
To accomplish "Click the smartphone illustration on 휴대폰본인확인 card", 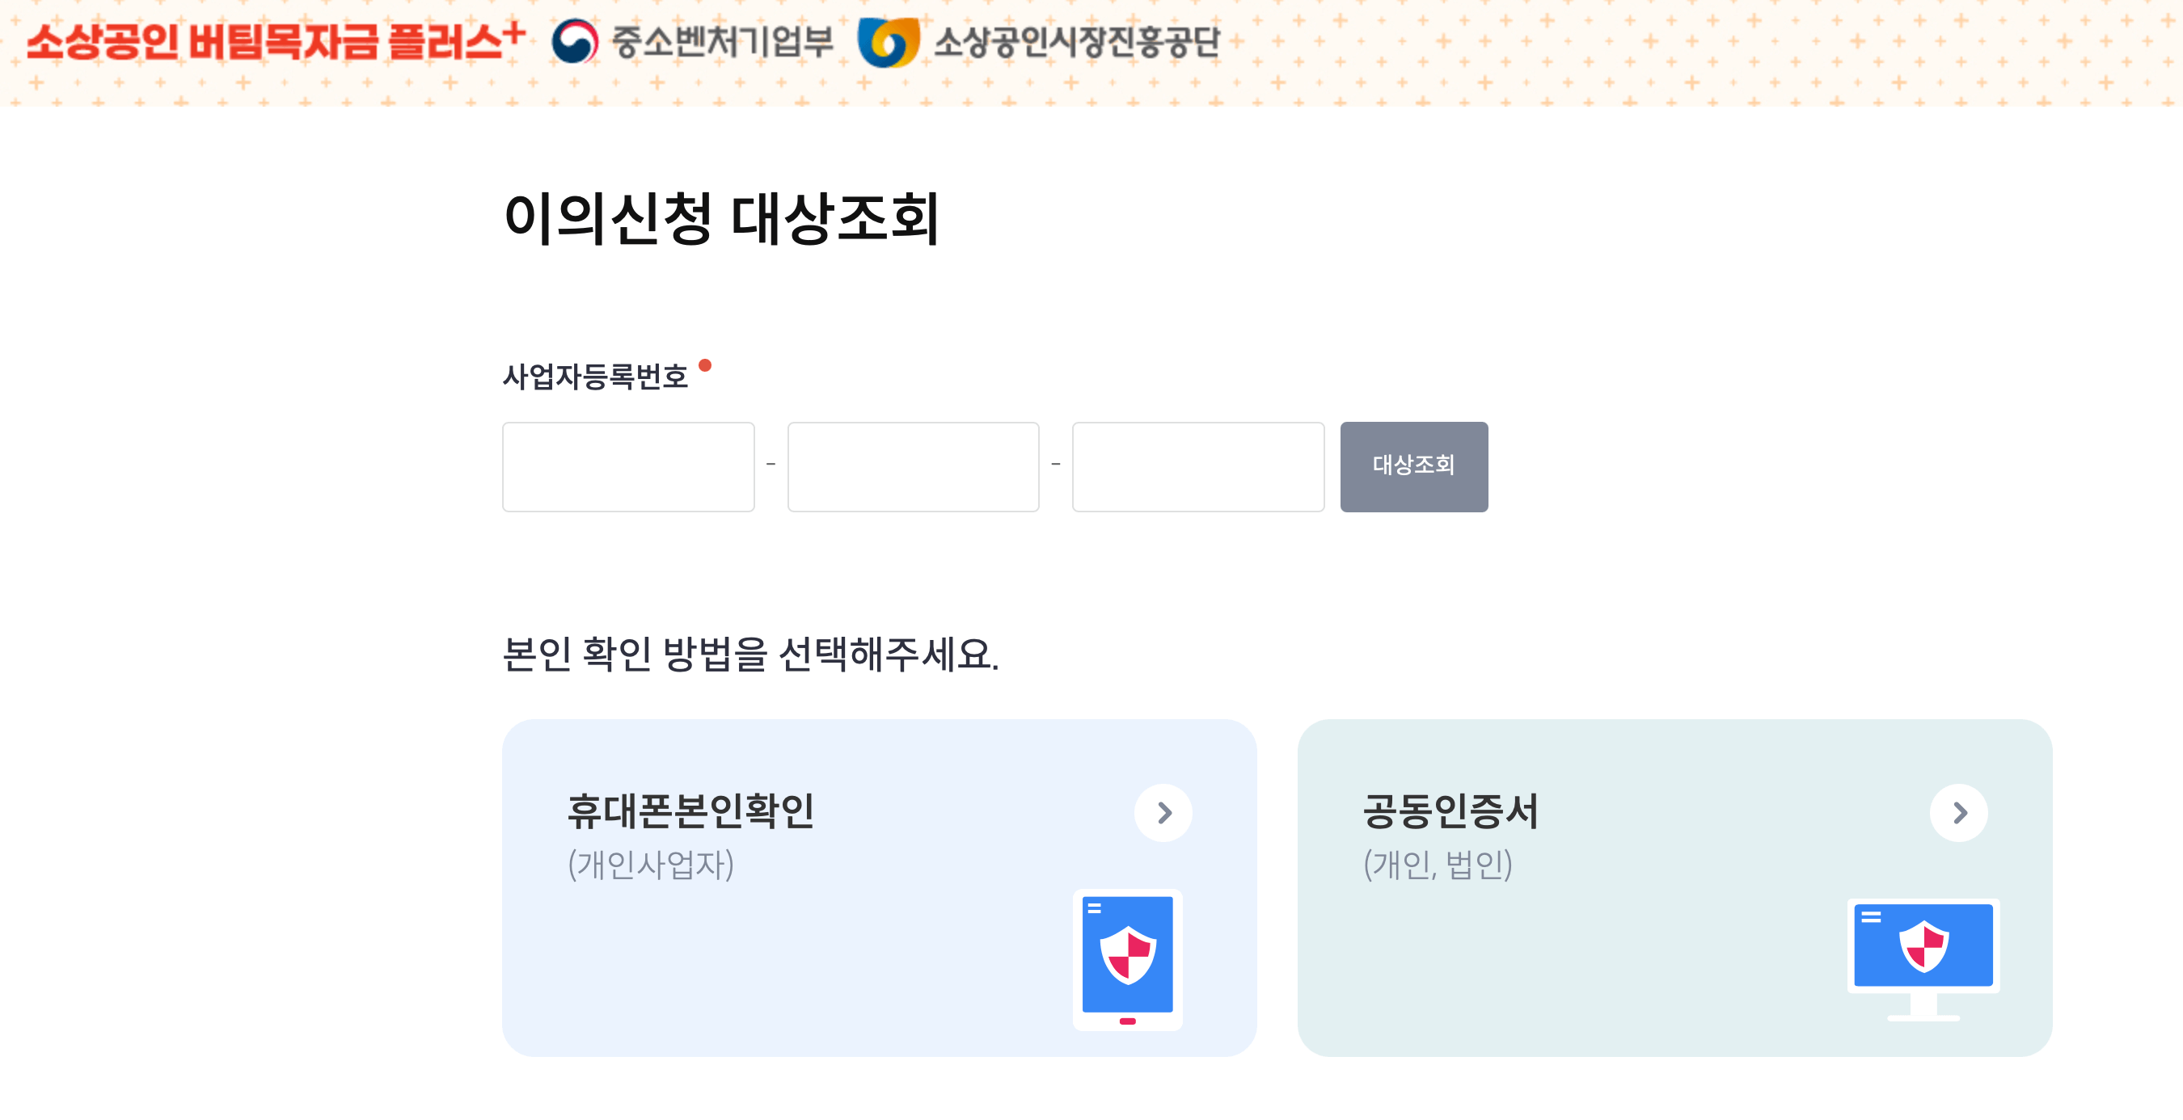I will [x=1128, y=958].
